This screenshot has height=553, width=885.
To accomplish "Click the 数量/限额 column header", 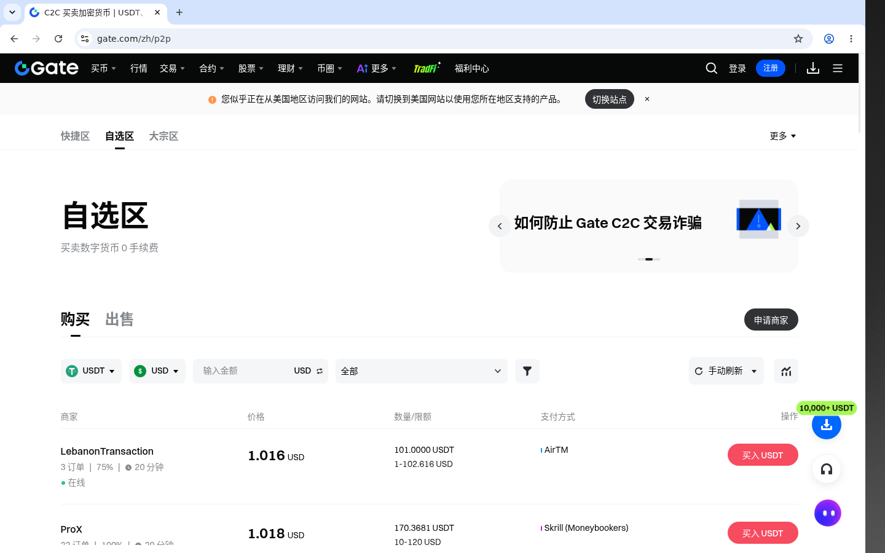I will [x=413, y=417].
